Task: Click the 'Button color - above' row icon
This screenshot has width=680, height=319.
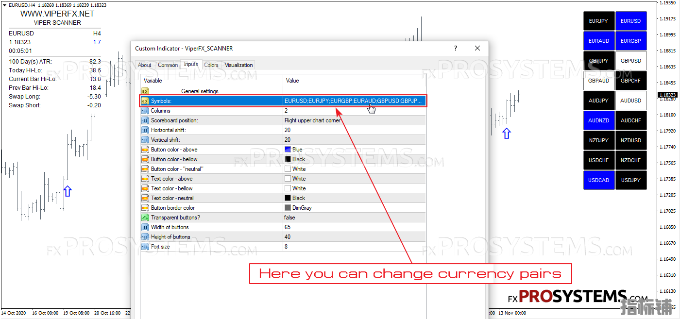Action: coord(145,150)
